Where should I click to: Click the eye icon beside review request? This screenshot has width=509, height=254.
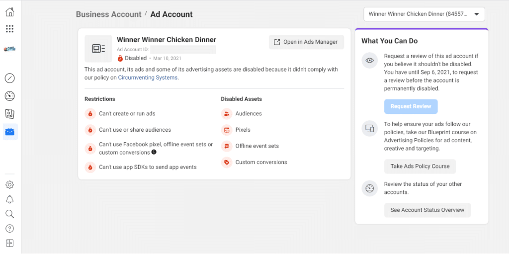(370, 61)
